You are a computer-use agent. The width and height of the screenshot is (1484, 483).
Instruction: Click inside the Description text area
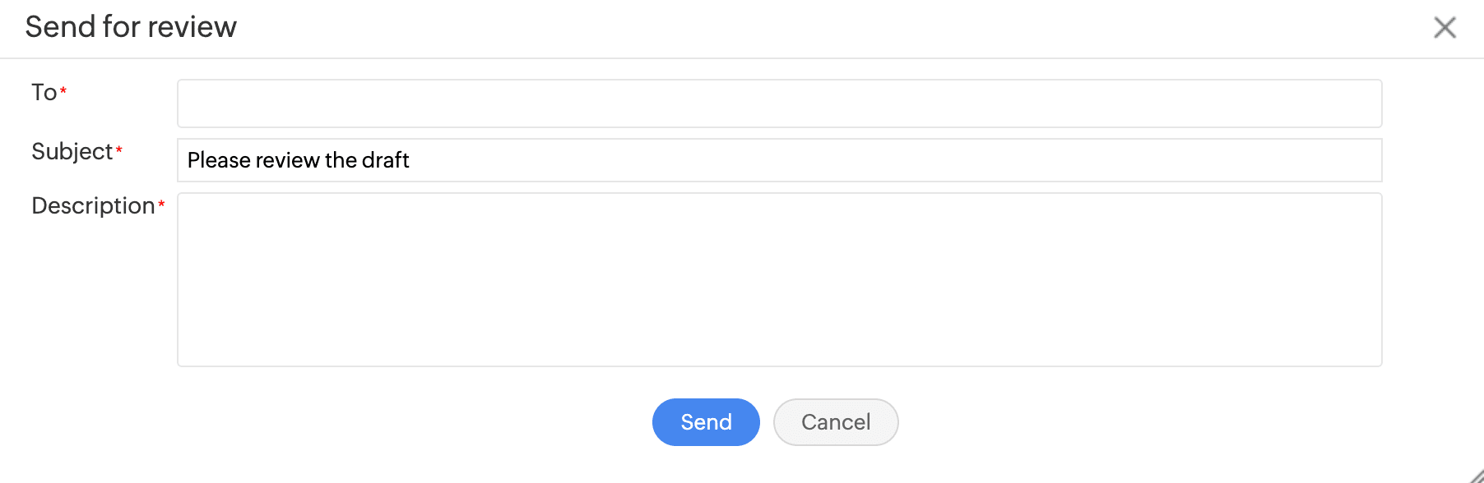click(779, 279)
